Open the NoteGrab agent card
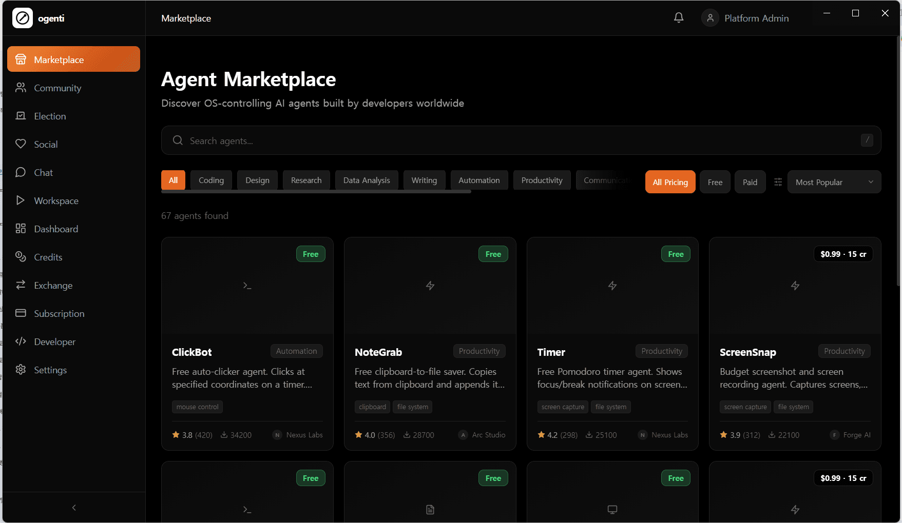 [x=430, y=344]
